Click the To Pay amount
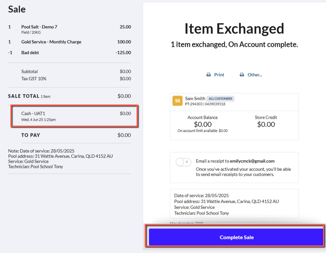This screenshot has height=253, width=326. 124,135
